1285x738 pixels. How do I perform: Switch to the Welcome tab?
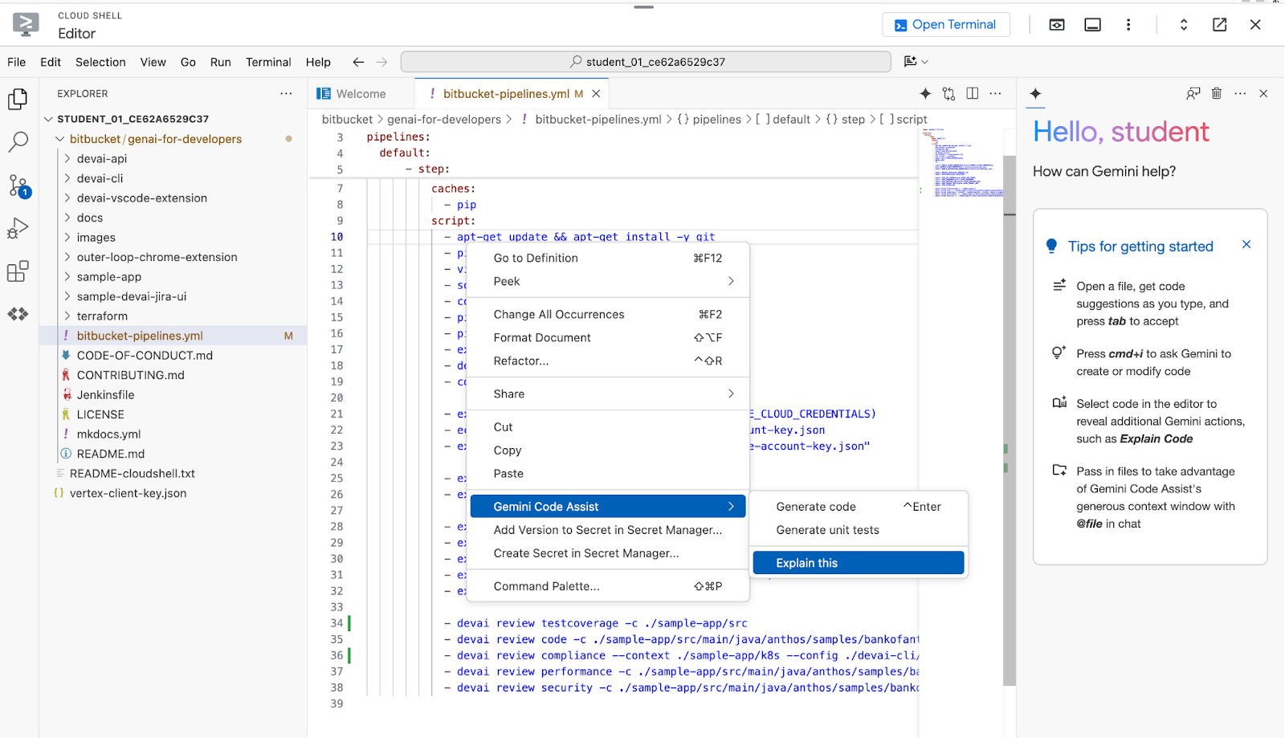click(361, 94)
